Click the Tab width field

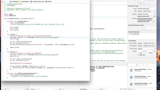(x=141, y=51)
